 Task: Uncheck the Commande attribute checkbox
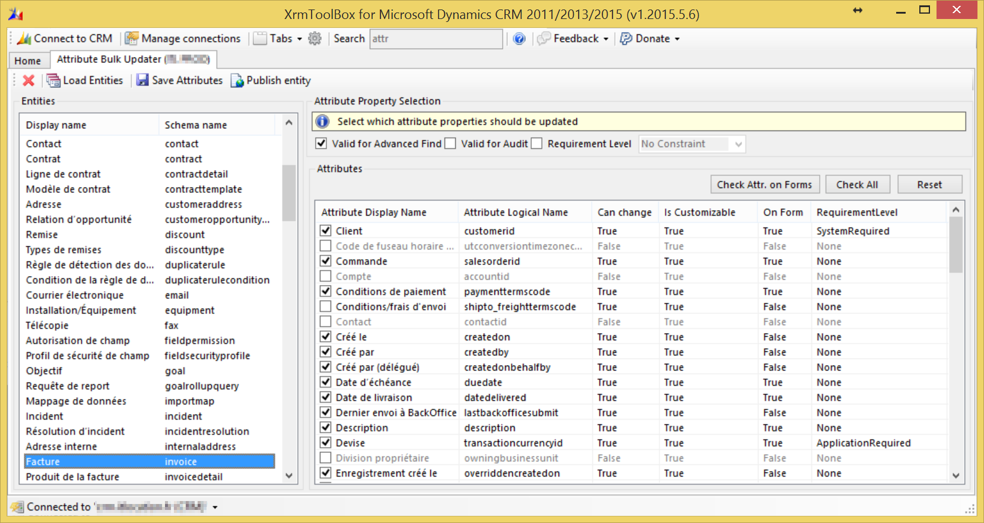325,261
